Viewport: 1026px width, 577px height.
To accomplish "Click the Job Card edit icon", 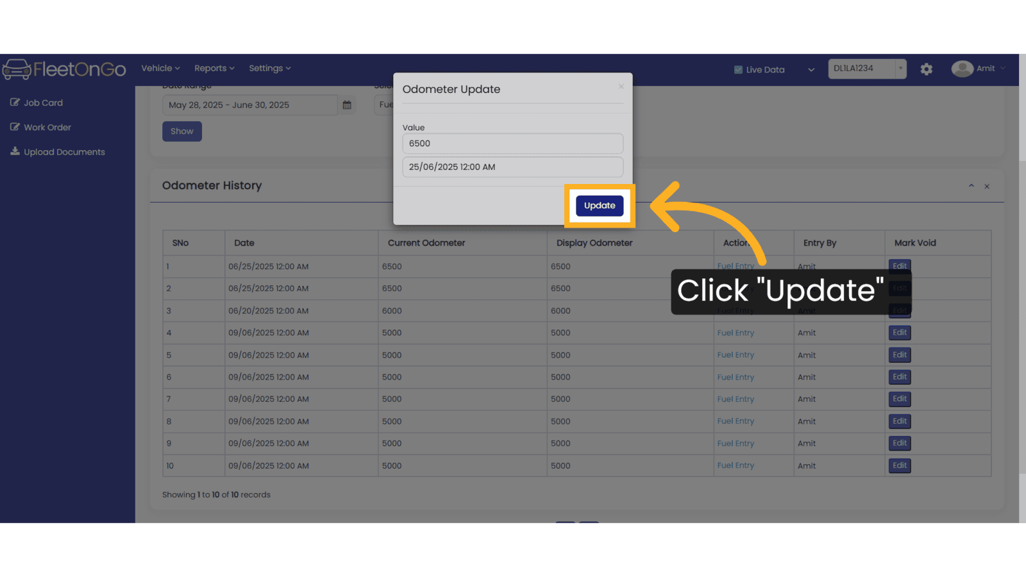I will [x=15, y=103].
